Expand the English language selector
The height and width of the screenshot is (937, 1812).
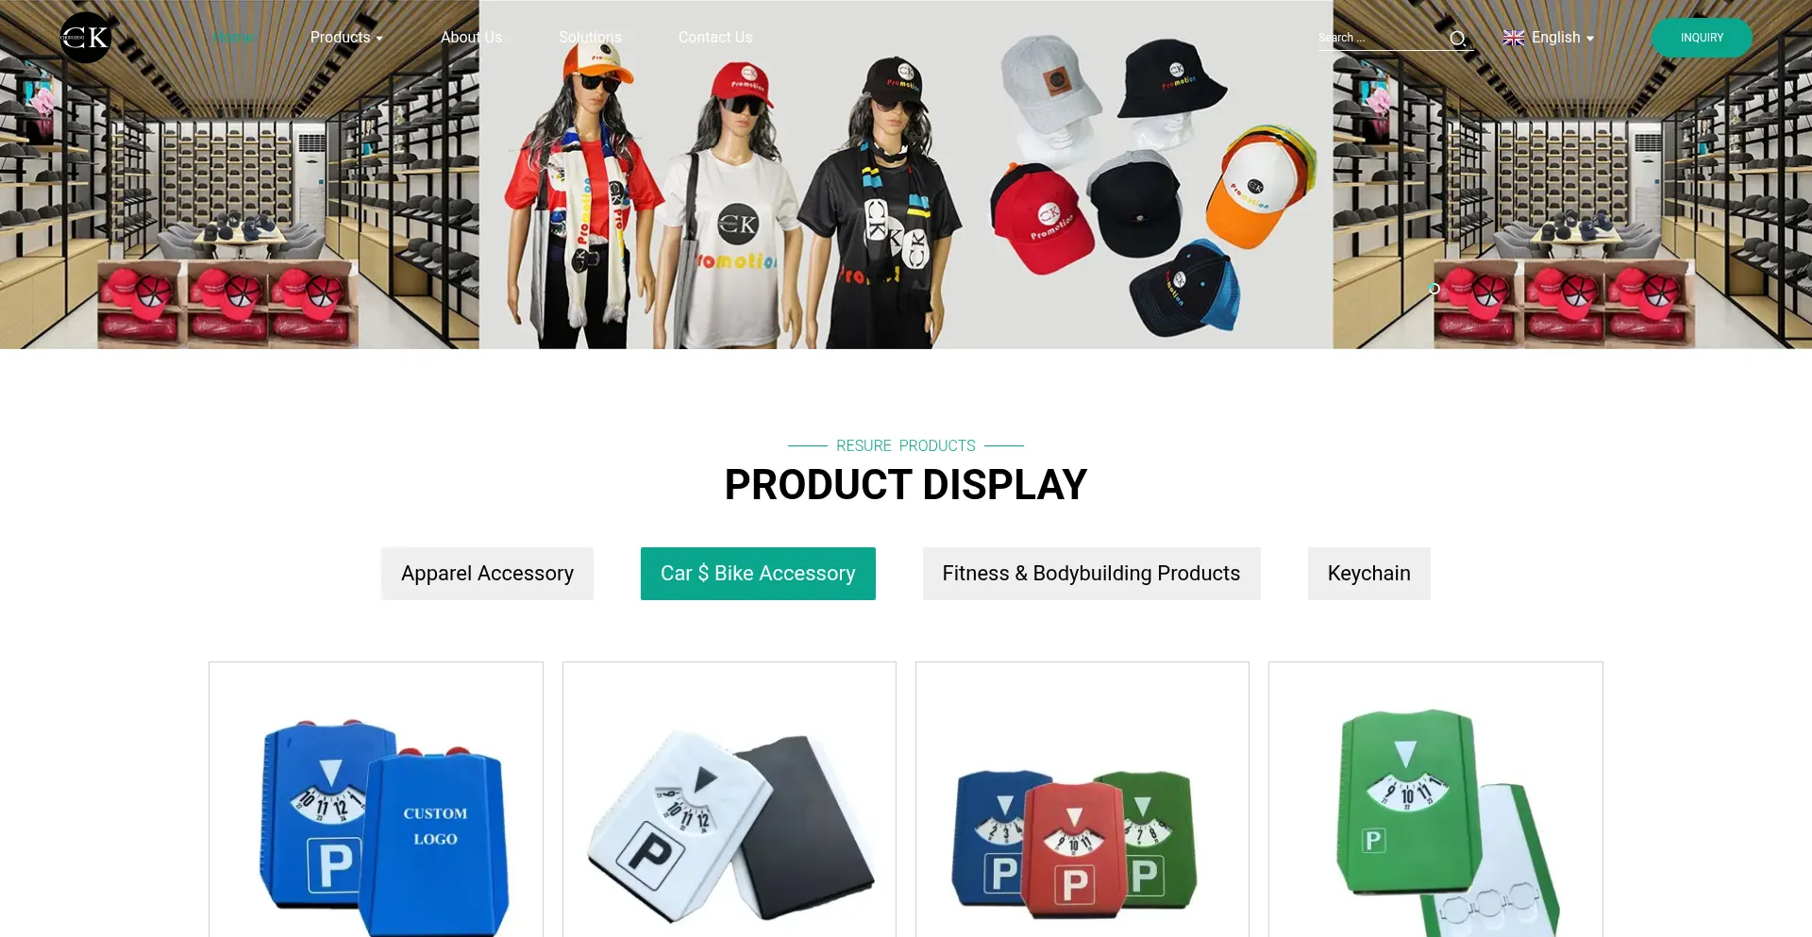[1549, 38]
